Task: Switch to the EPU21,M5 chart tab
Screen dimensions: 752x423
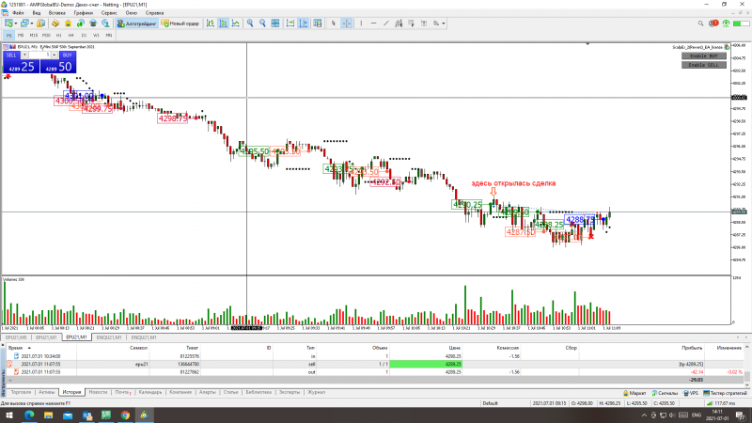Action: click(x=16, y=337)
